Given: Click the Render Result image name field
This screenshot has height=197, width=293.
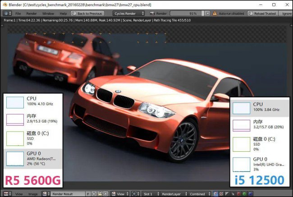Looking at the screenshot, I should pyautogui.click(x=68, y=194).
